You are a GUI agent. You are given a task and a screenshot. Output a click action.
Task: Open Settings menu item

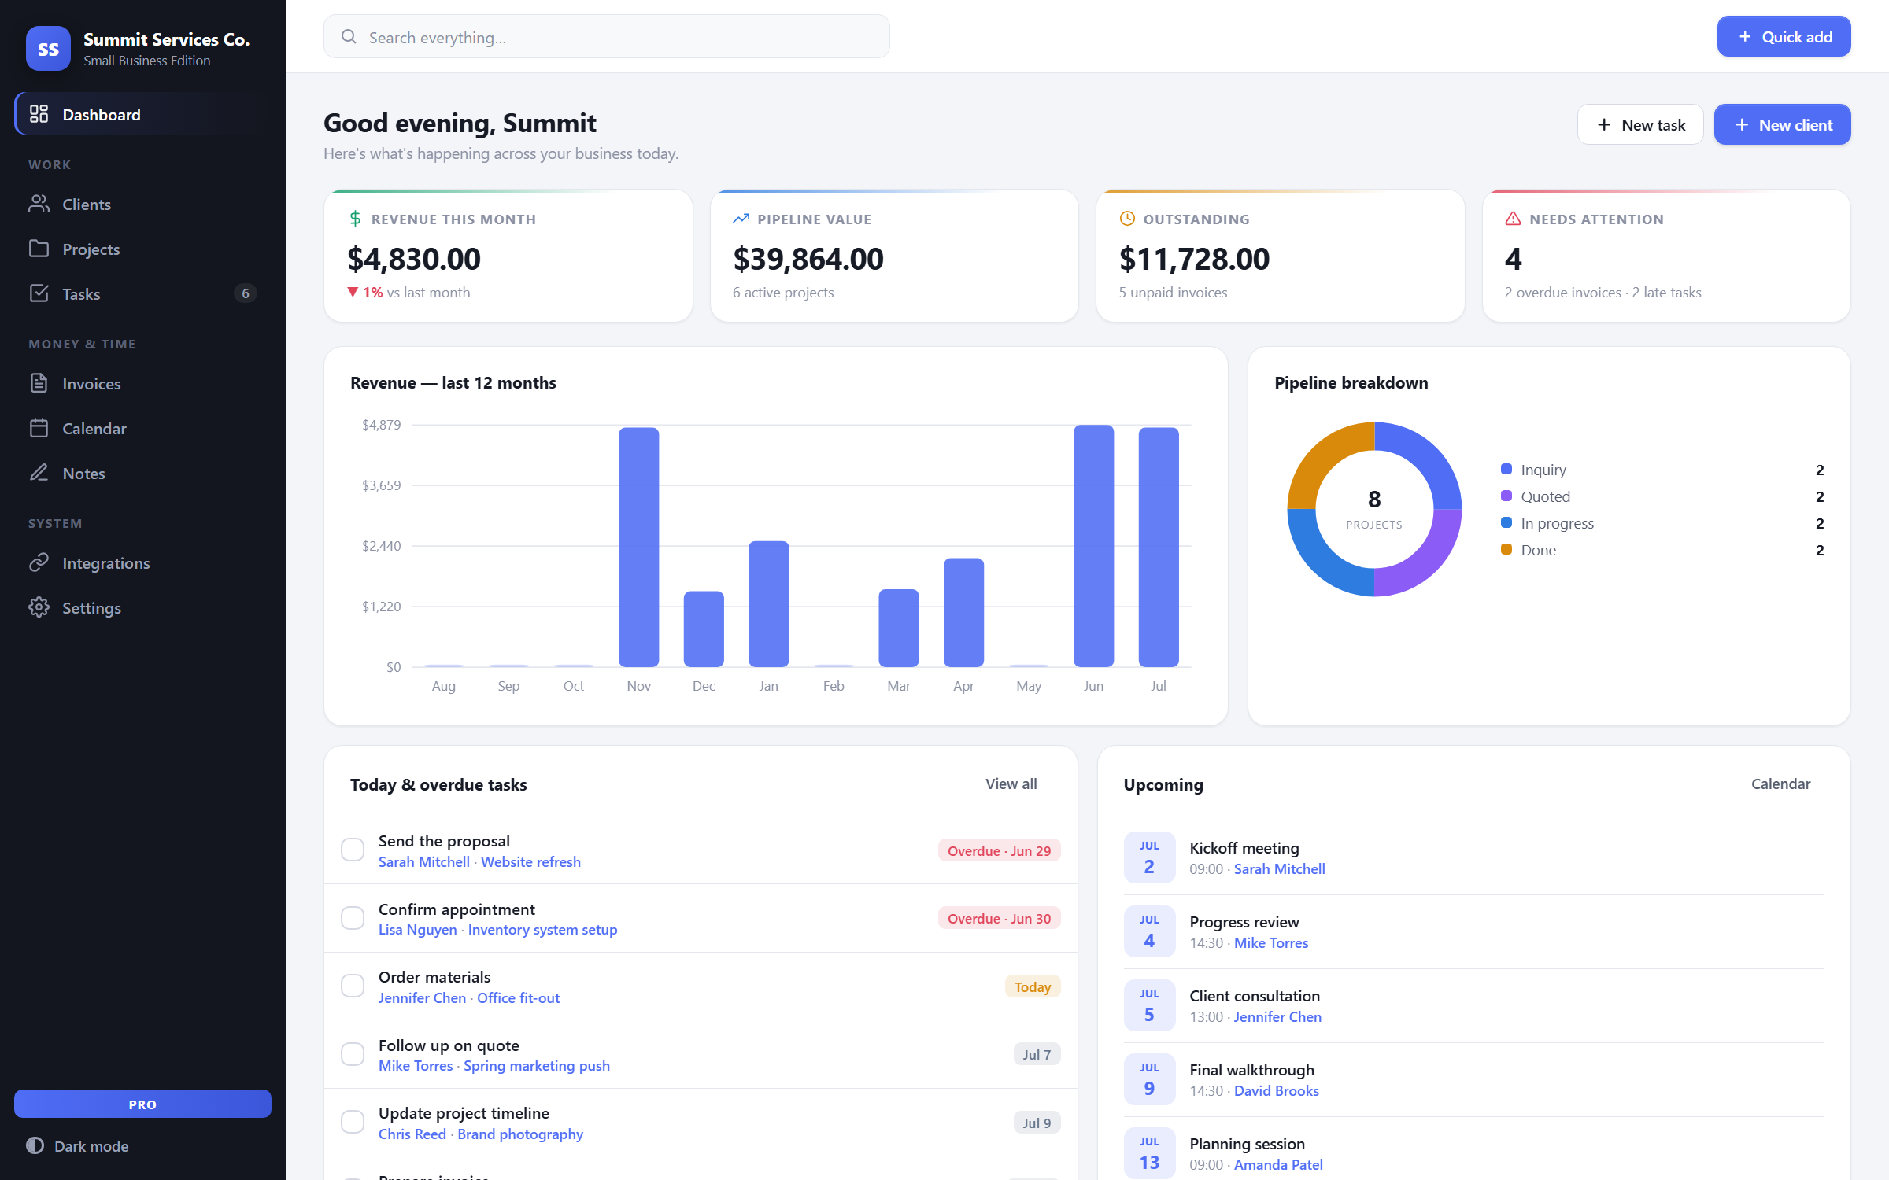[142, 607]
